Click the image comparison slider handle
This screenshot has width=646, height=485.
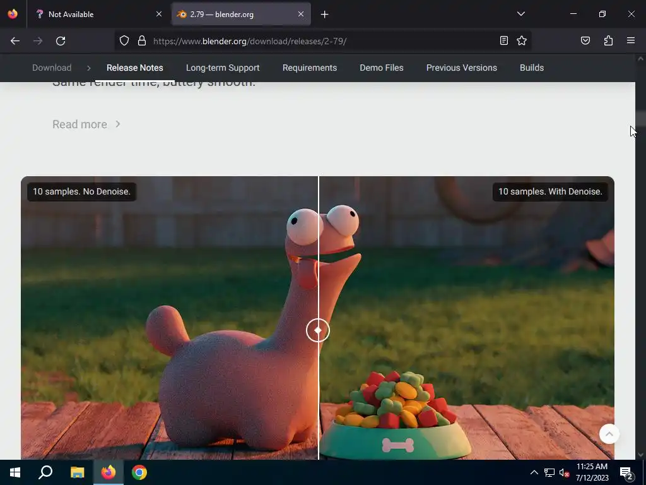click(318, 330)
